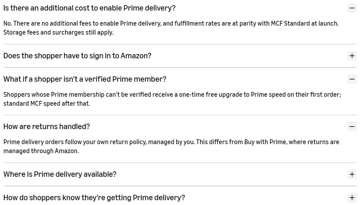The width and height of the screenshot is (363, 205).
Task: Collapse the 'How are returns handled?' heading text
Action: click(47, 127)
